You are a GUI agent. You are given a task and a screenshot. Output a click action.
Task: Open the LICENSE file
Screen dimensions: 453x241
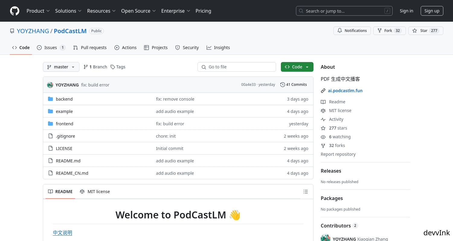64,149
